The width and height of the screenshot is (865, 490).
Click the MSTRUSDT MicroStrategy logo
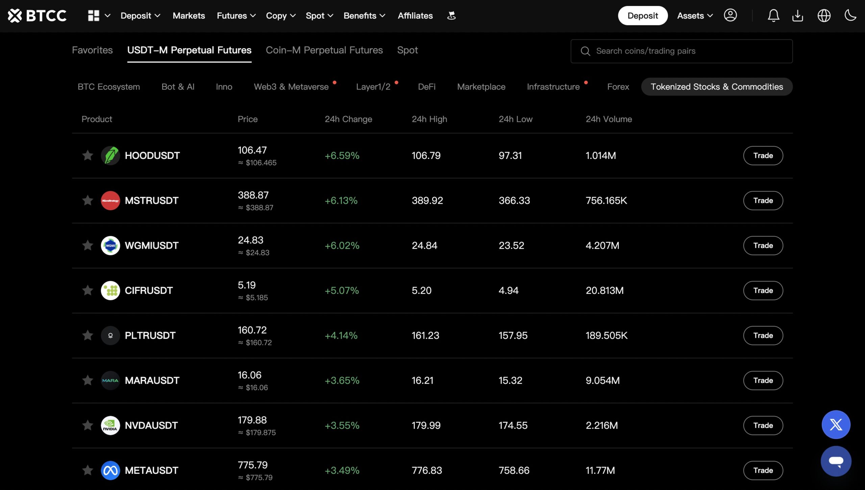(110, 200)
